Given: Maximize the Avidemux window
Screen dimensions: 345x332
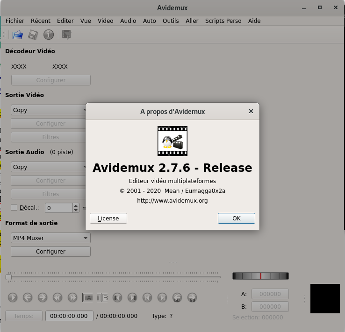Looking at the screenshot, I should pos(320,7).
